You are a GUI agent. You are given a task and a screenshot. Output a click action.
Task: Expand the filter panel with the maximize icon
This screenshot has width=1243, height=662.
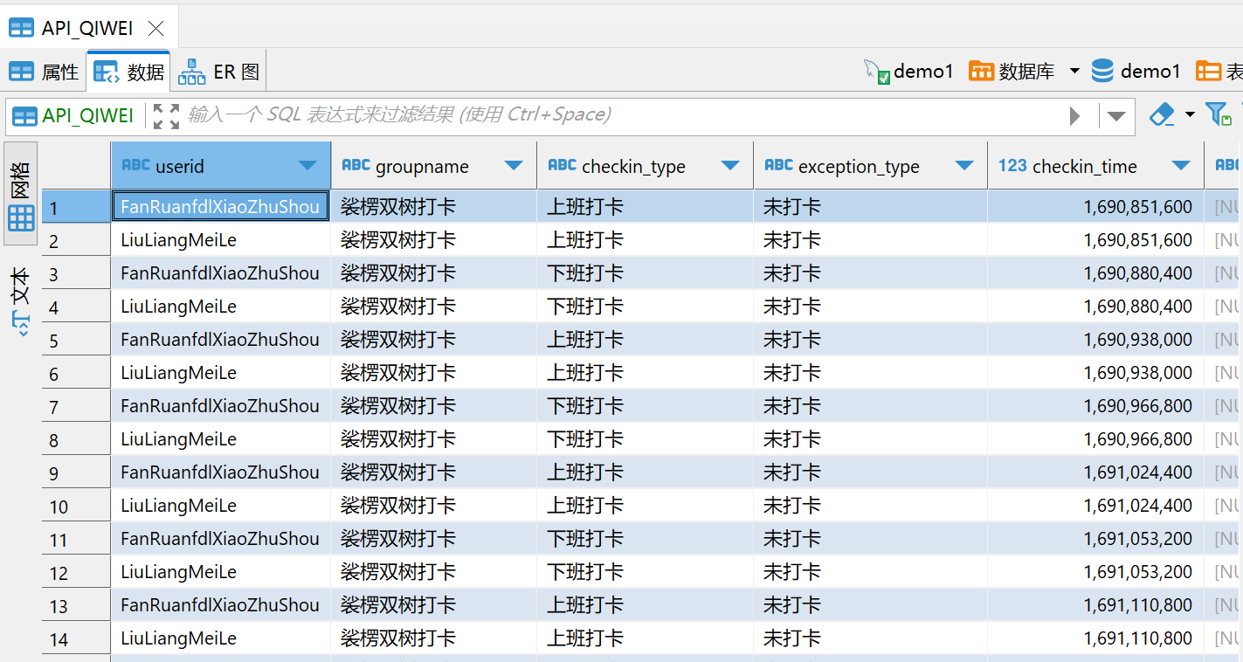pyautogui.click(x=166, y=115)
